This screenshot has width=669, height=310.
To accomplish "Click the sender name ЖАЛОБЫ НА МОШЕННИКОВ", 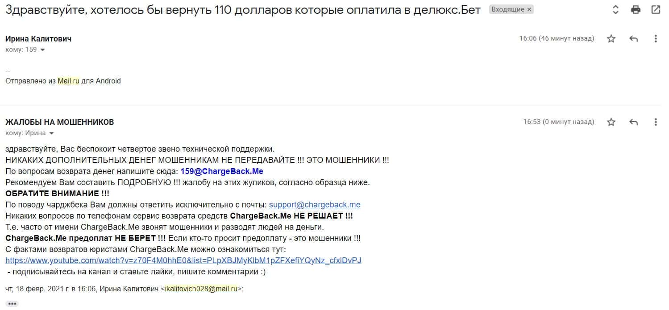I will (59, 122).
